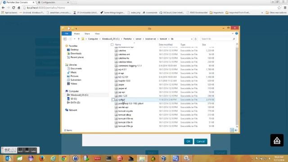288x162 pixels.
Task: Click OK in the Pentaho dialog
Action: coord(188,141)
